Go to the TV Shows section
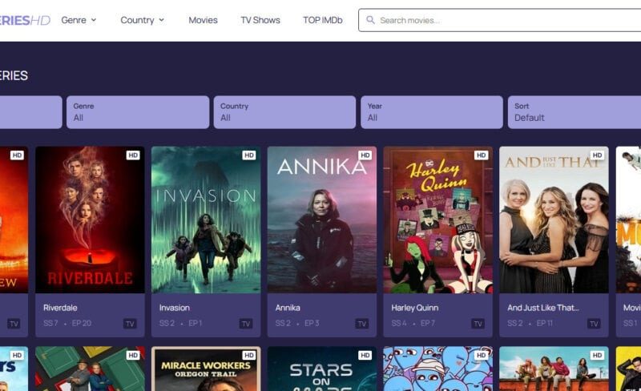The height and width of the screenshot is (391, 641). [x=260, y=20]
